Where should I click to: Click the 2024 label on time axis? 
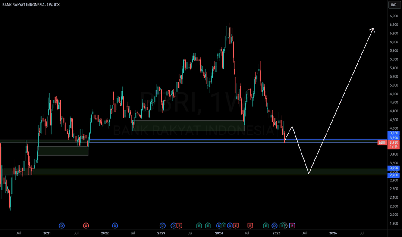(219, 233)
